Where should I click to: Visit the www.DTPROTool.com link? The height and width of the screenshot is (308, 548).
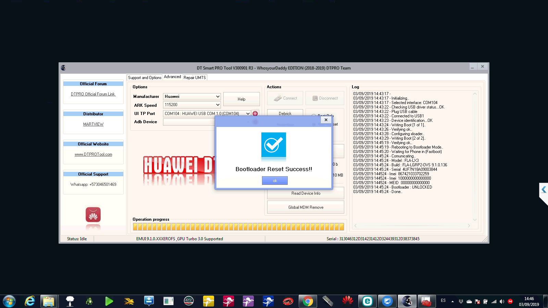(x=93, y=154)
